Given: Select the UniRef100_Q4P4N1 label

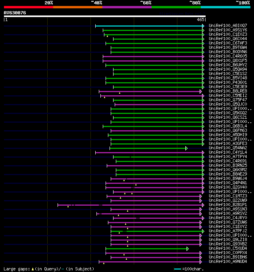Looking at the screenshot, I should click(228, 183).
